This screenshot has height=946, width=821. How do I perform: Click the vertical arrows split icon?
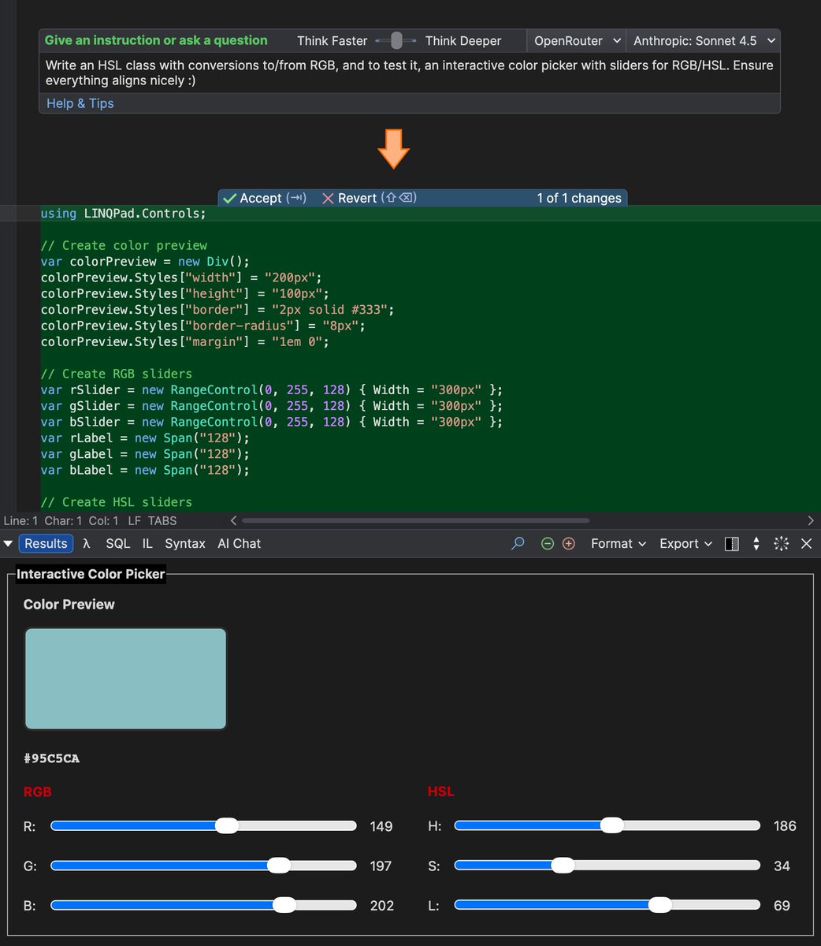[756, 543]
